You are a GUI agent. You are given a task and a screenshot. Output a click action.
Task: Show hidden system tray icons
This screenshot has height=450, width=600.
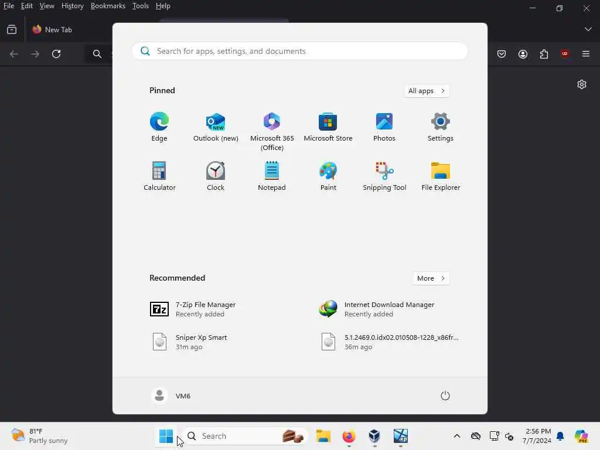point(457,436)
